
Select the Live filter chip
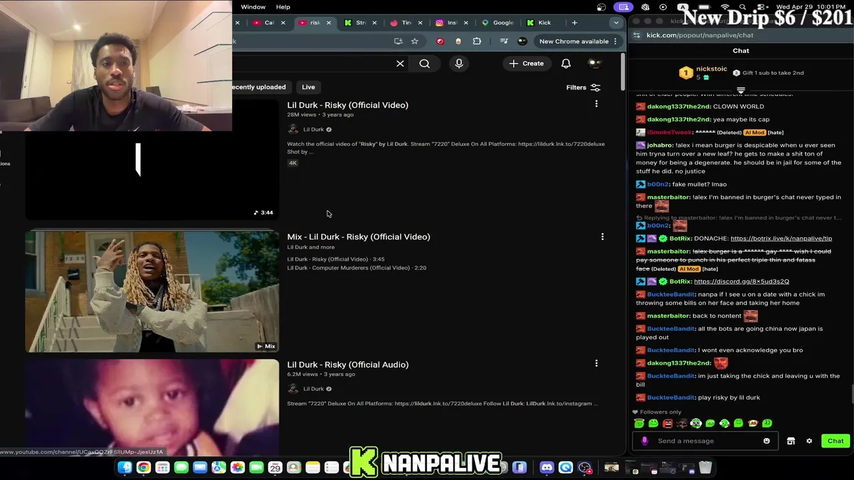(x=308, y=87)
